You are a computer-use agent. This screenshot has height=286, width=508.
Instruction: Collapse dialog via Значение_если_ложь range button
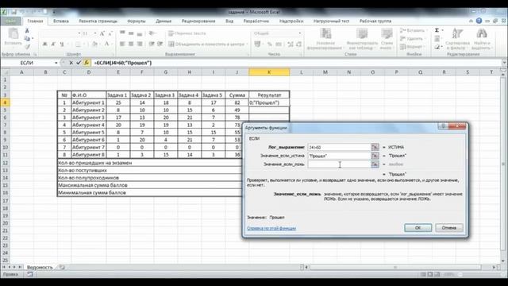pos(375,164)
